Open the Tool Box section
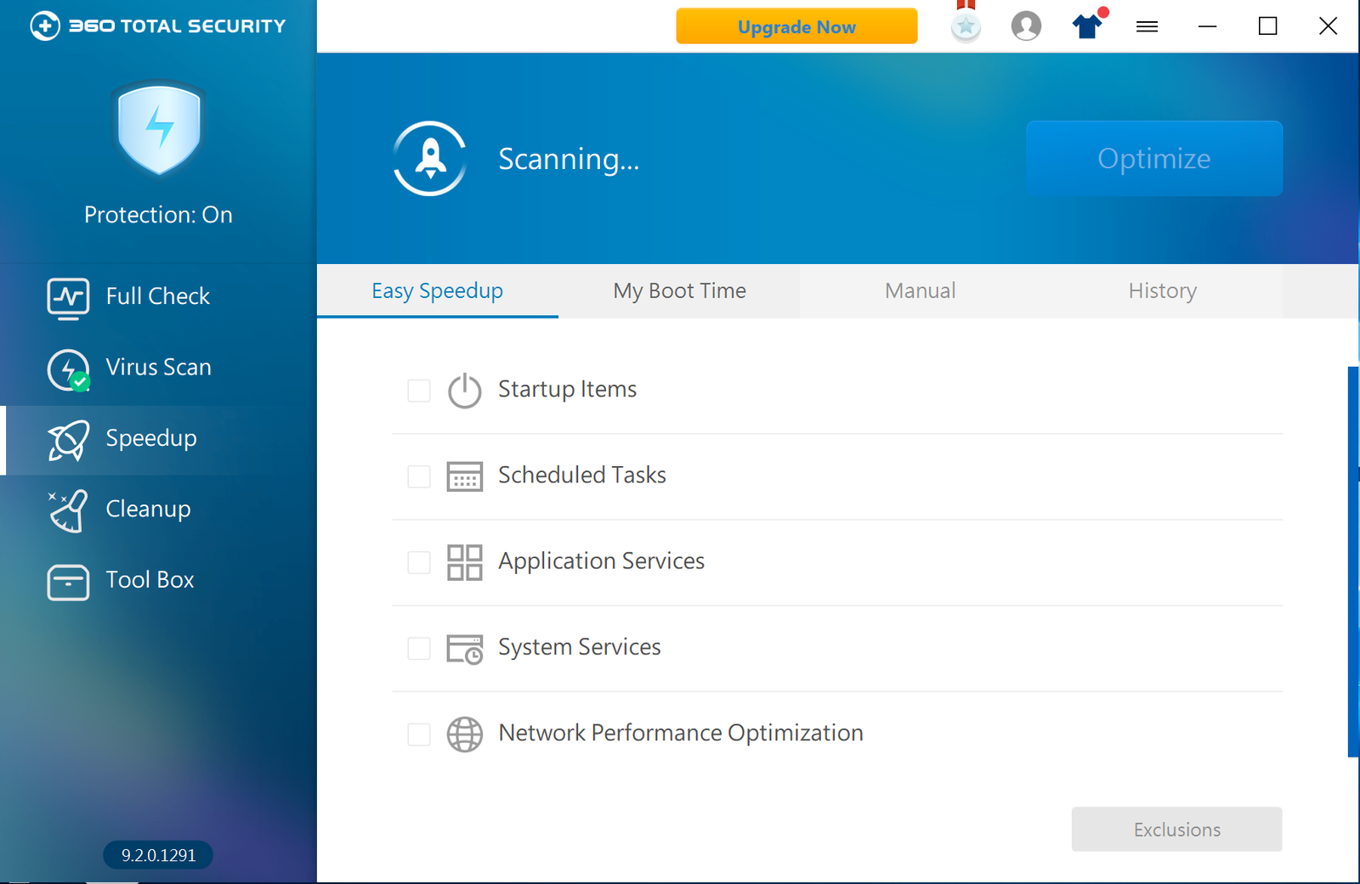This screenshot has width=1360, height=884. [150, 579]
